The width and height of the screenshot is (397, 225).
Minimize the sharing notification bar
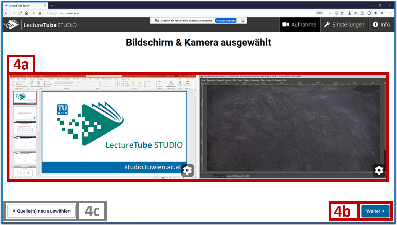tap(242, 21)
